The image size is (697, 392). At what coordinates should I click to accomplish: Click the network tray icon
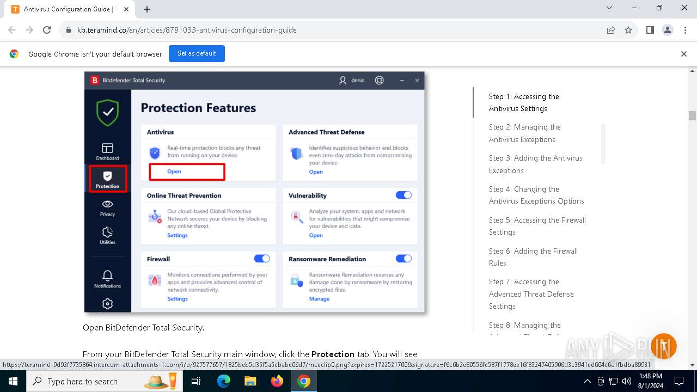(614, 381)
